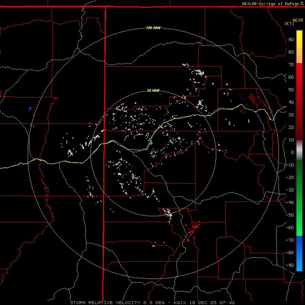The image size is (305, 305).
Task: Click the 90 value on the velocity scale
Action: coord(291,40)
